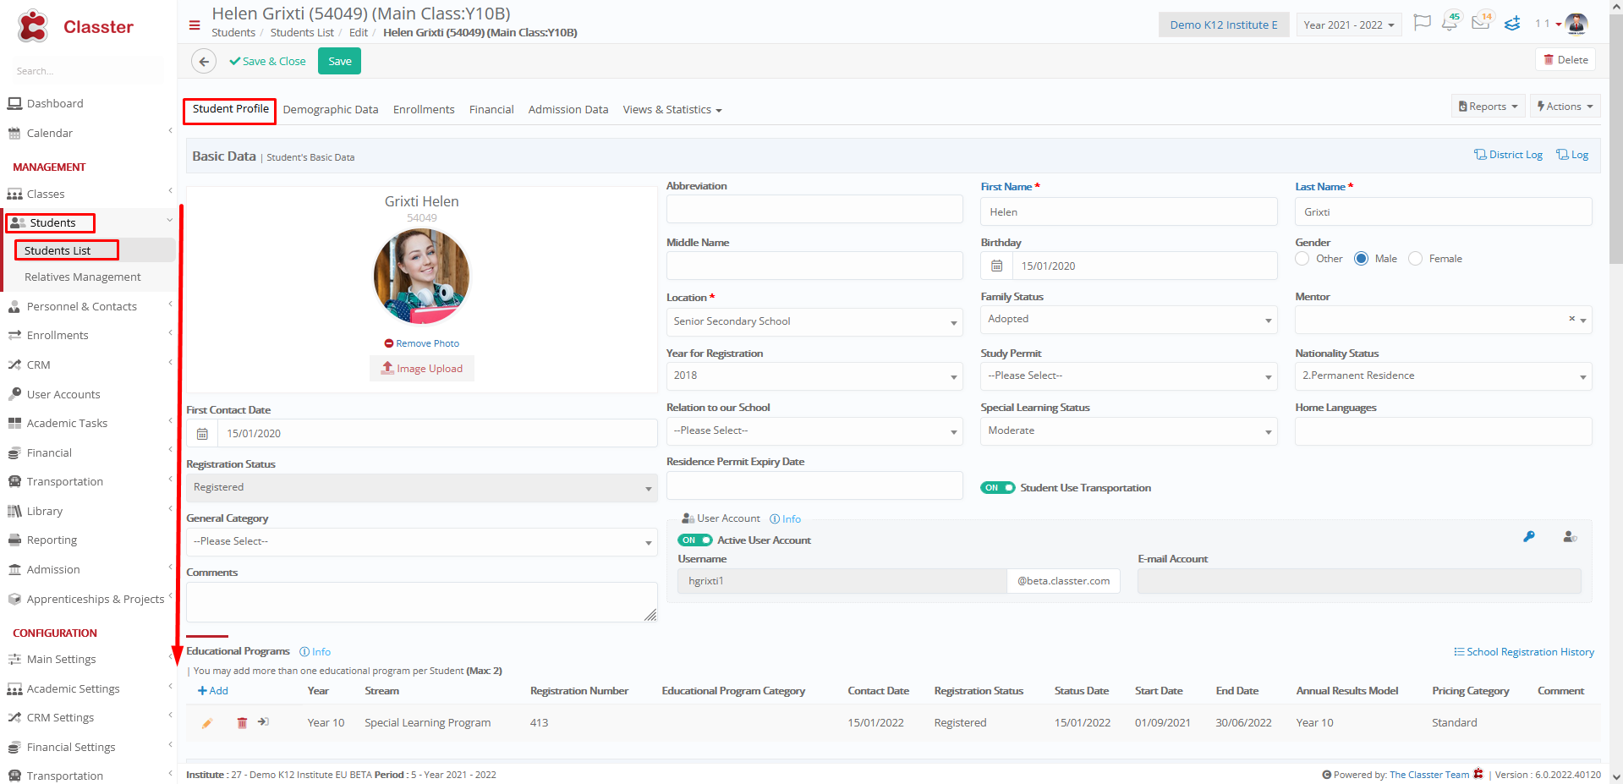Click the Delete button
Image resolution: width=1623 pixels, height=784 pixels.
coord(1565,60)
